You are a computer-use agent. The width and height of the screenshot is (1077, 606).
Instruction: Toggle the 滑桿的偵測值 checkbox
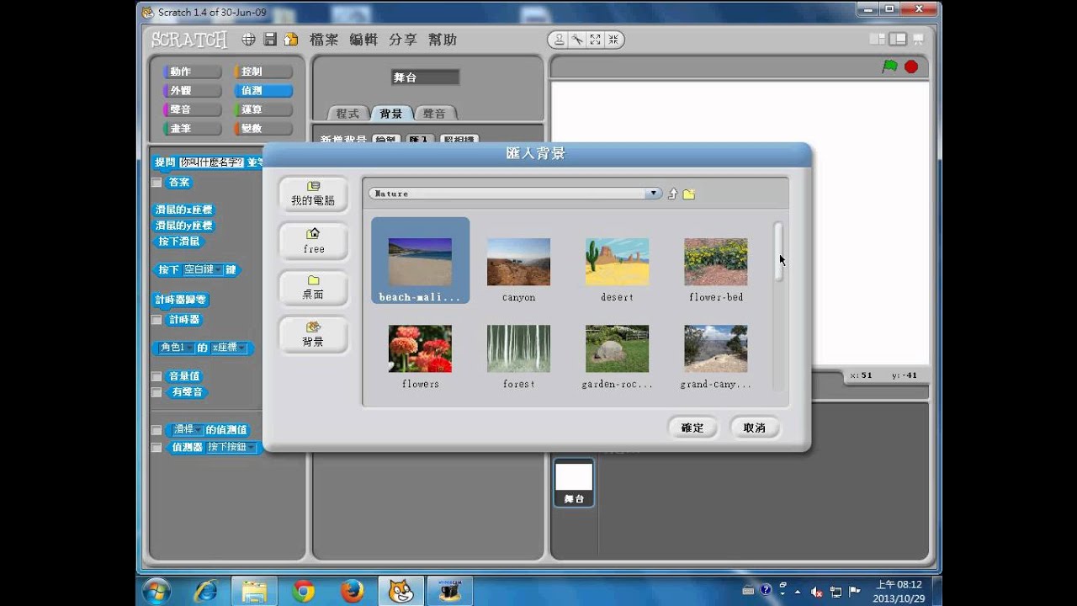tap(157, 430)
